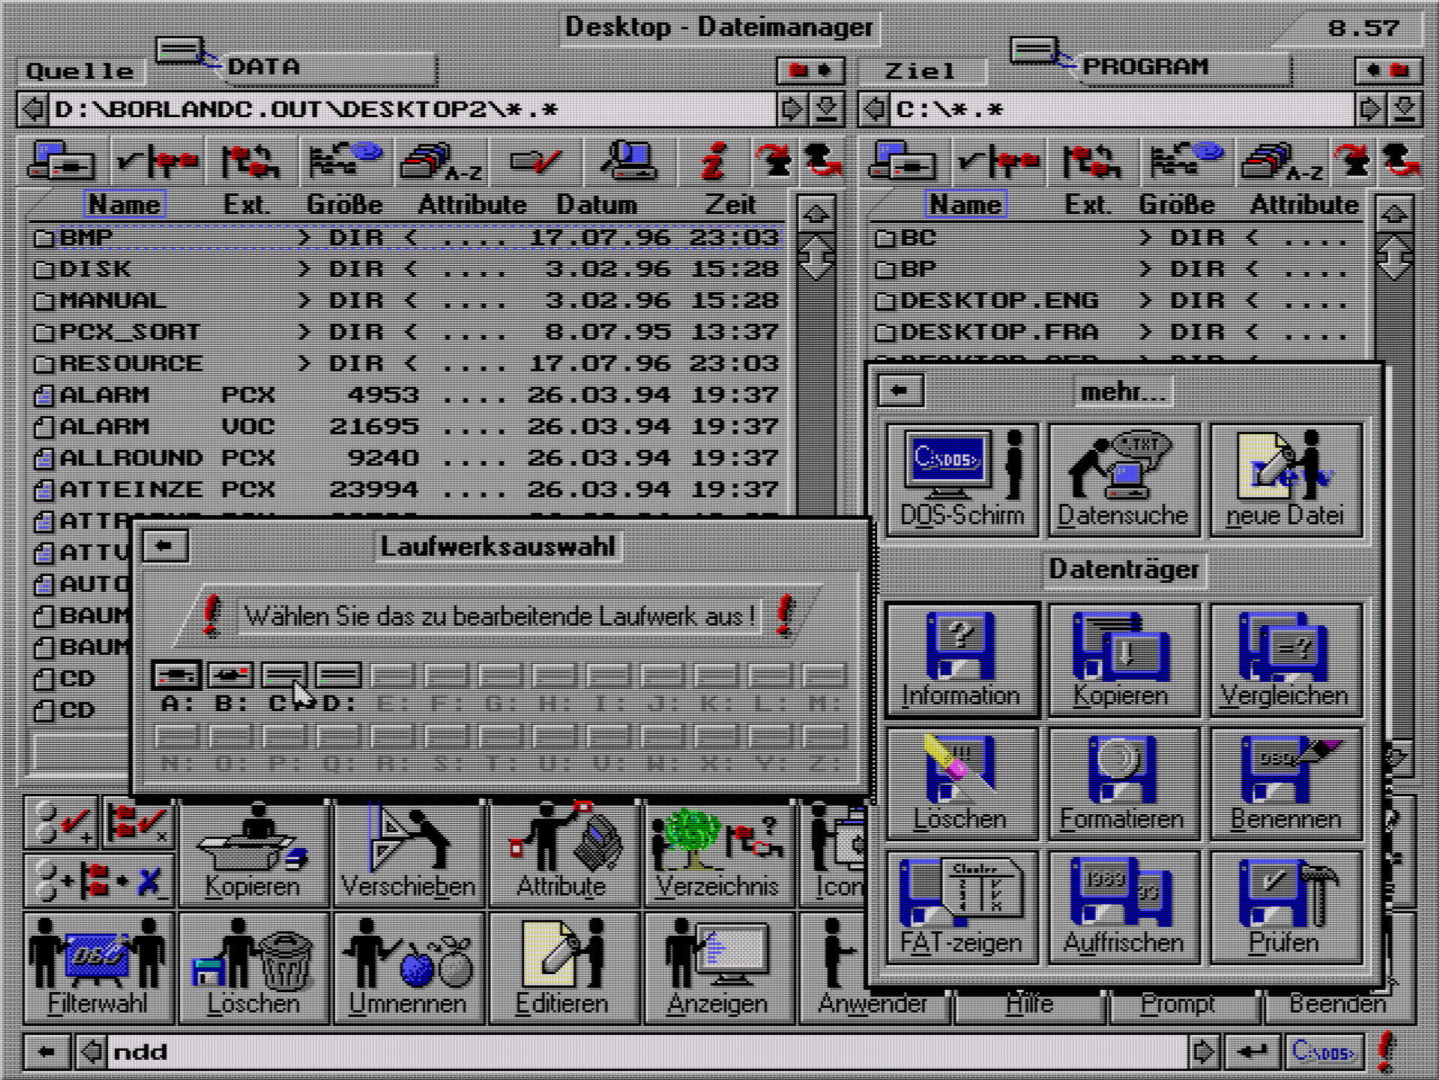Click Löschen with trash can in bottom bar

pos(253,969)
